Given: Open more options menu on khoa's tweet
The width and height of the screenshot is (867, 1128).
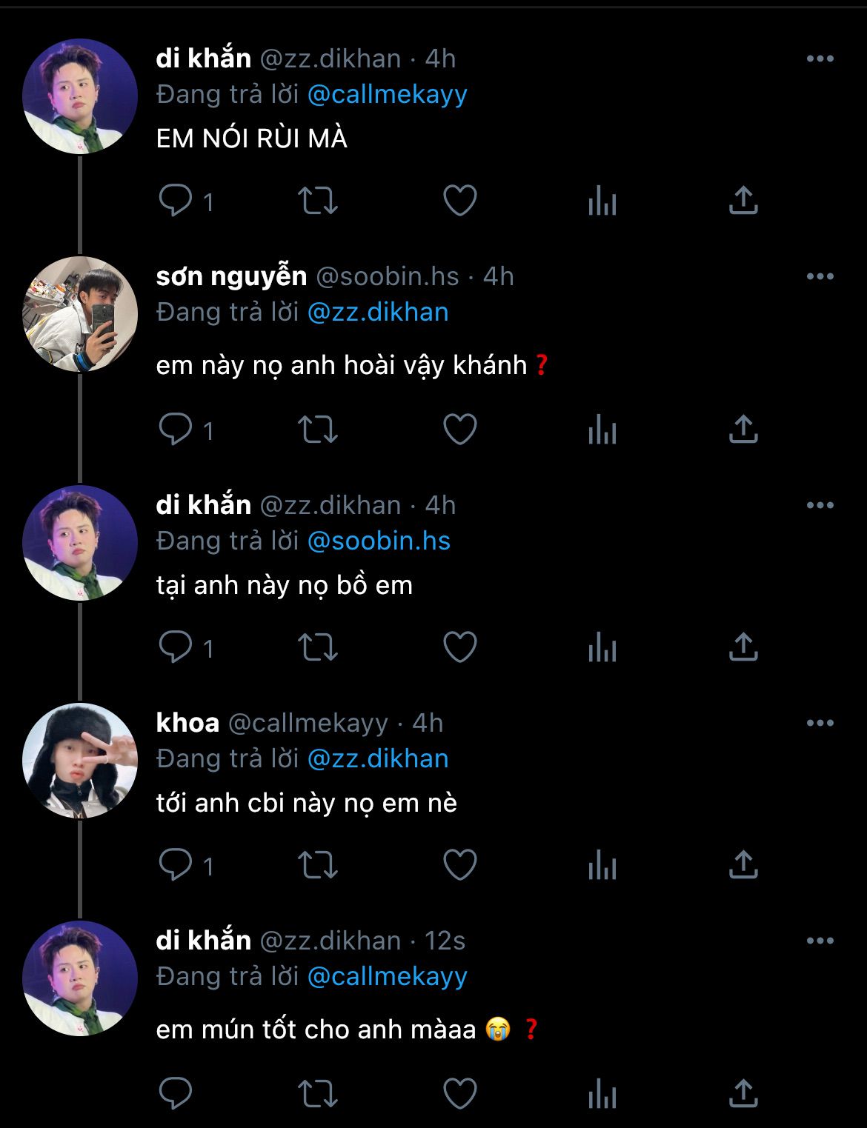Looking at the screenshot, I should [x=820, y=723].
